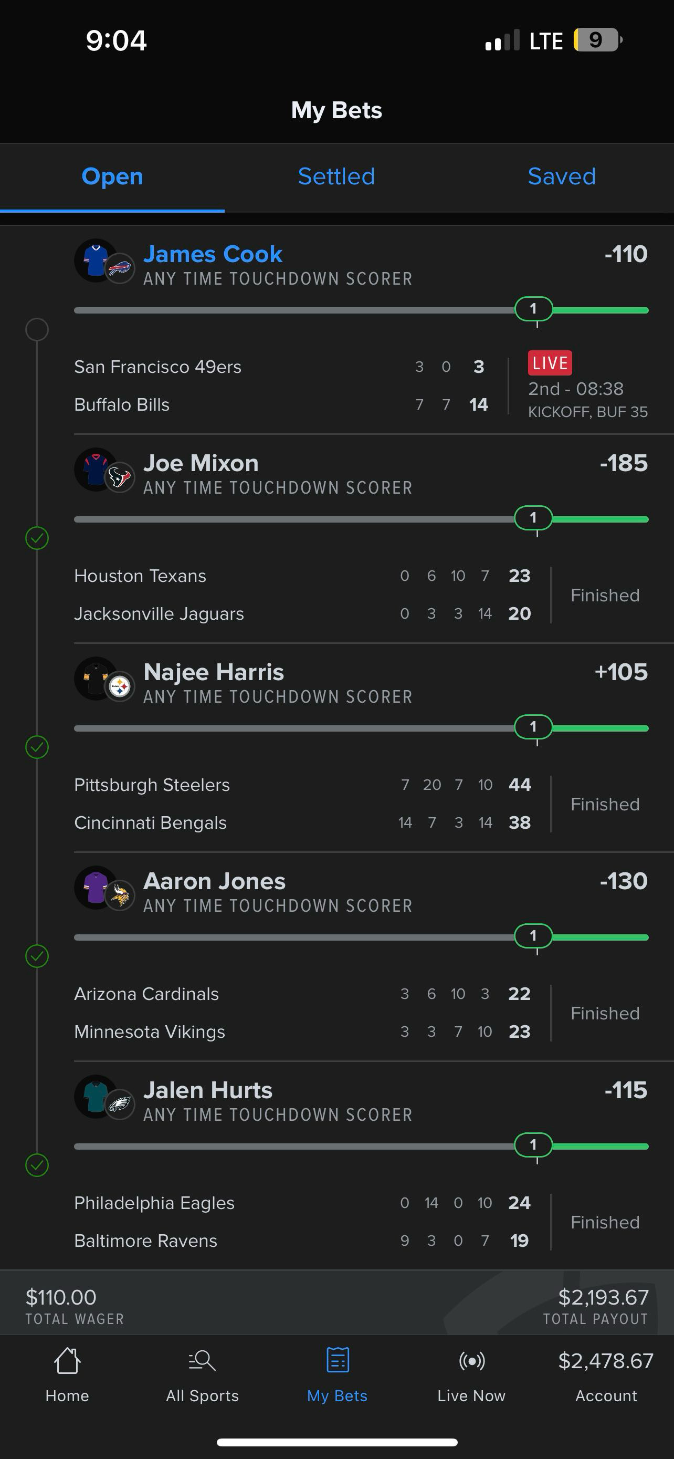Open All Sports search icon
The image size is (674, 1459).
tap(202, 1361)
